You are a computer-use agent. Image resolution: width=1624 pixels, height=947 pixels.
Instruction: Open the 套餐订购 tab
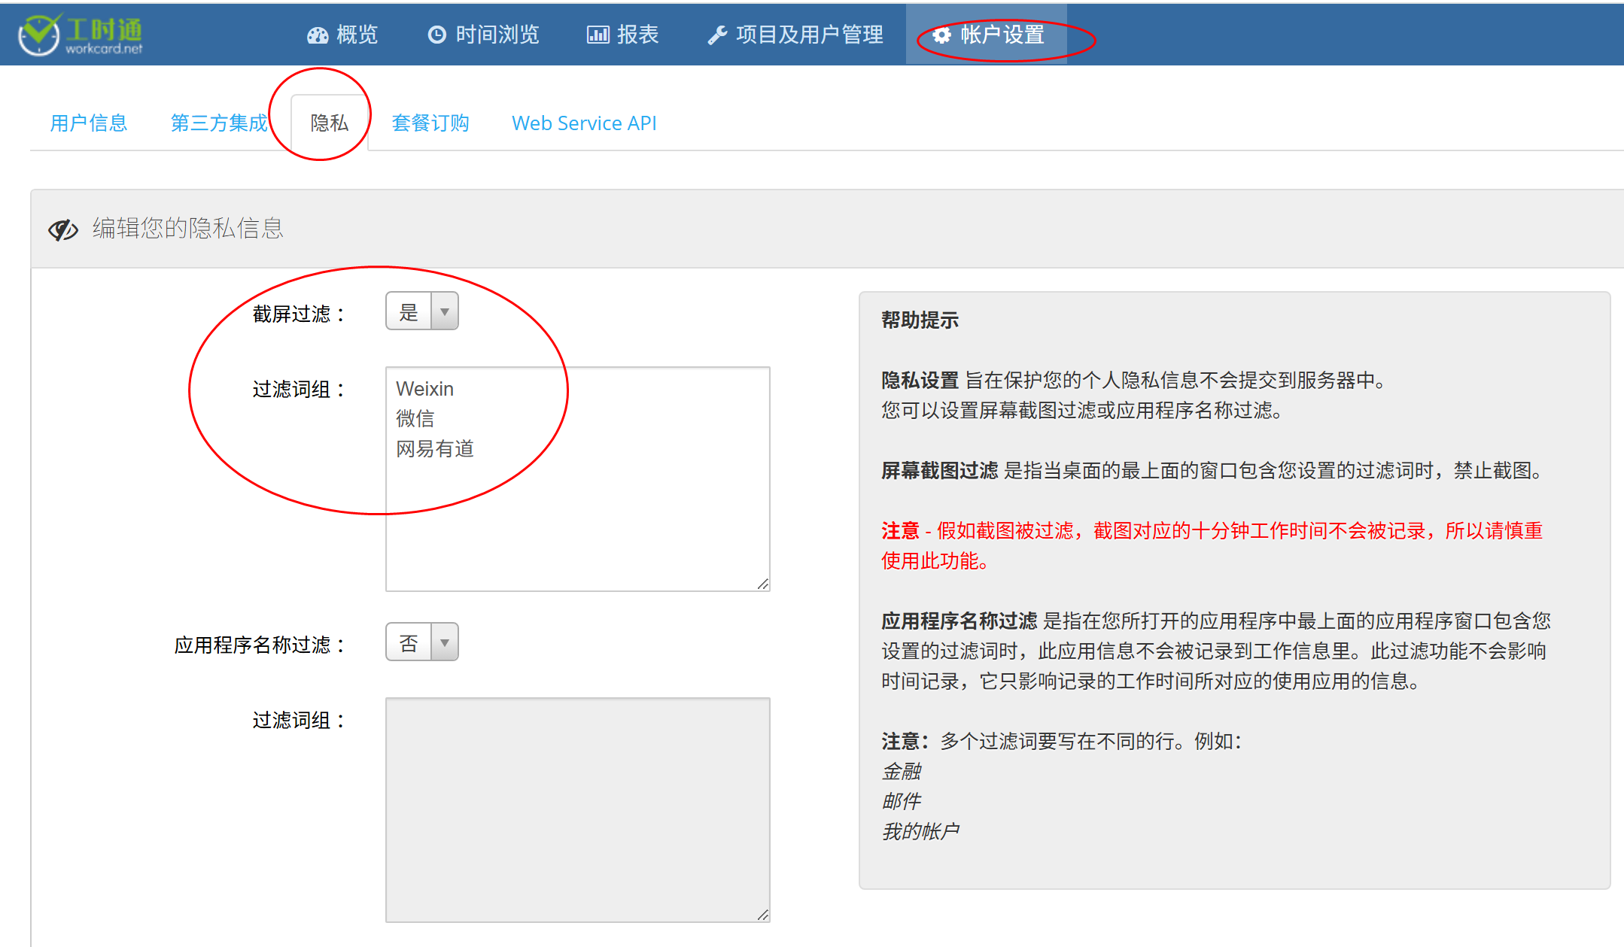click(x=430, y=123)
